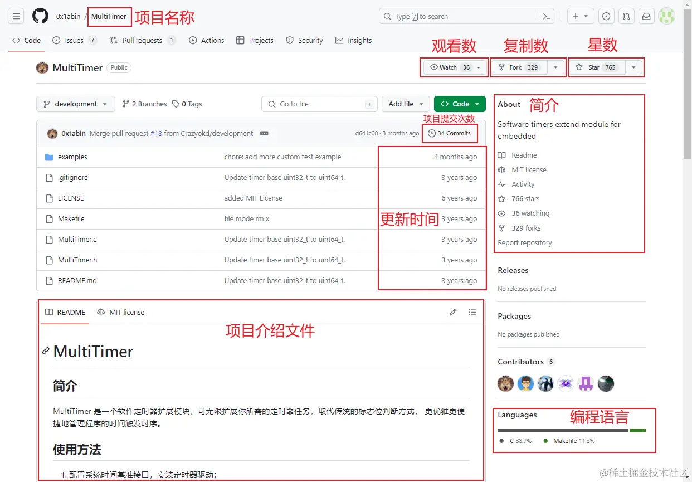Image resolution: width=692 pixels, height=482 pixels.
Task: Select the README tab in file viewer
Action: point(65,312)
